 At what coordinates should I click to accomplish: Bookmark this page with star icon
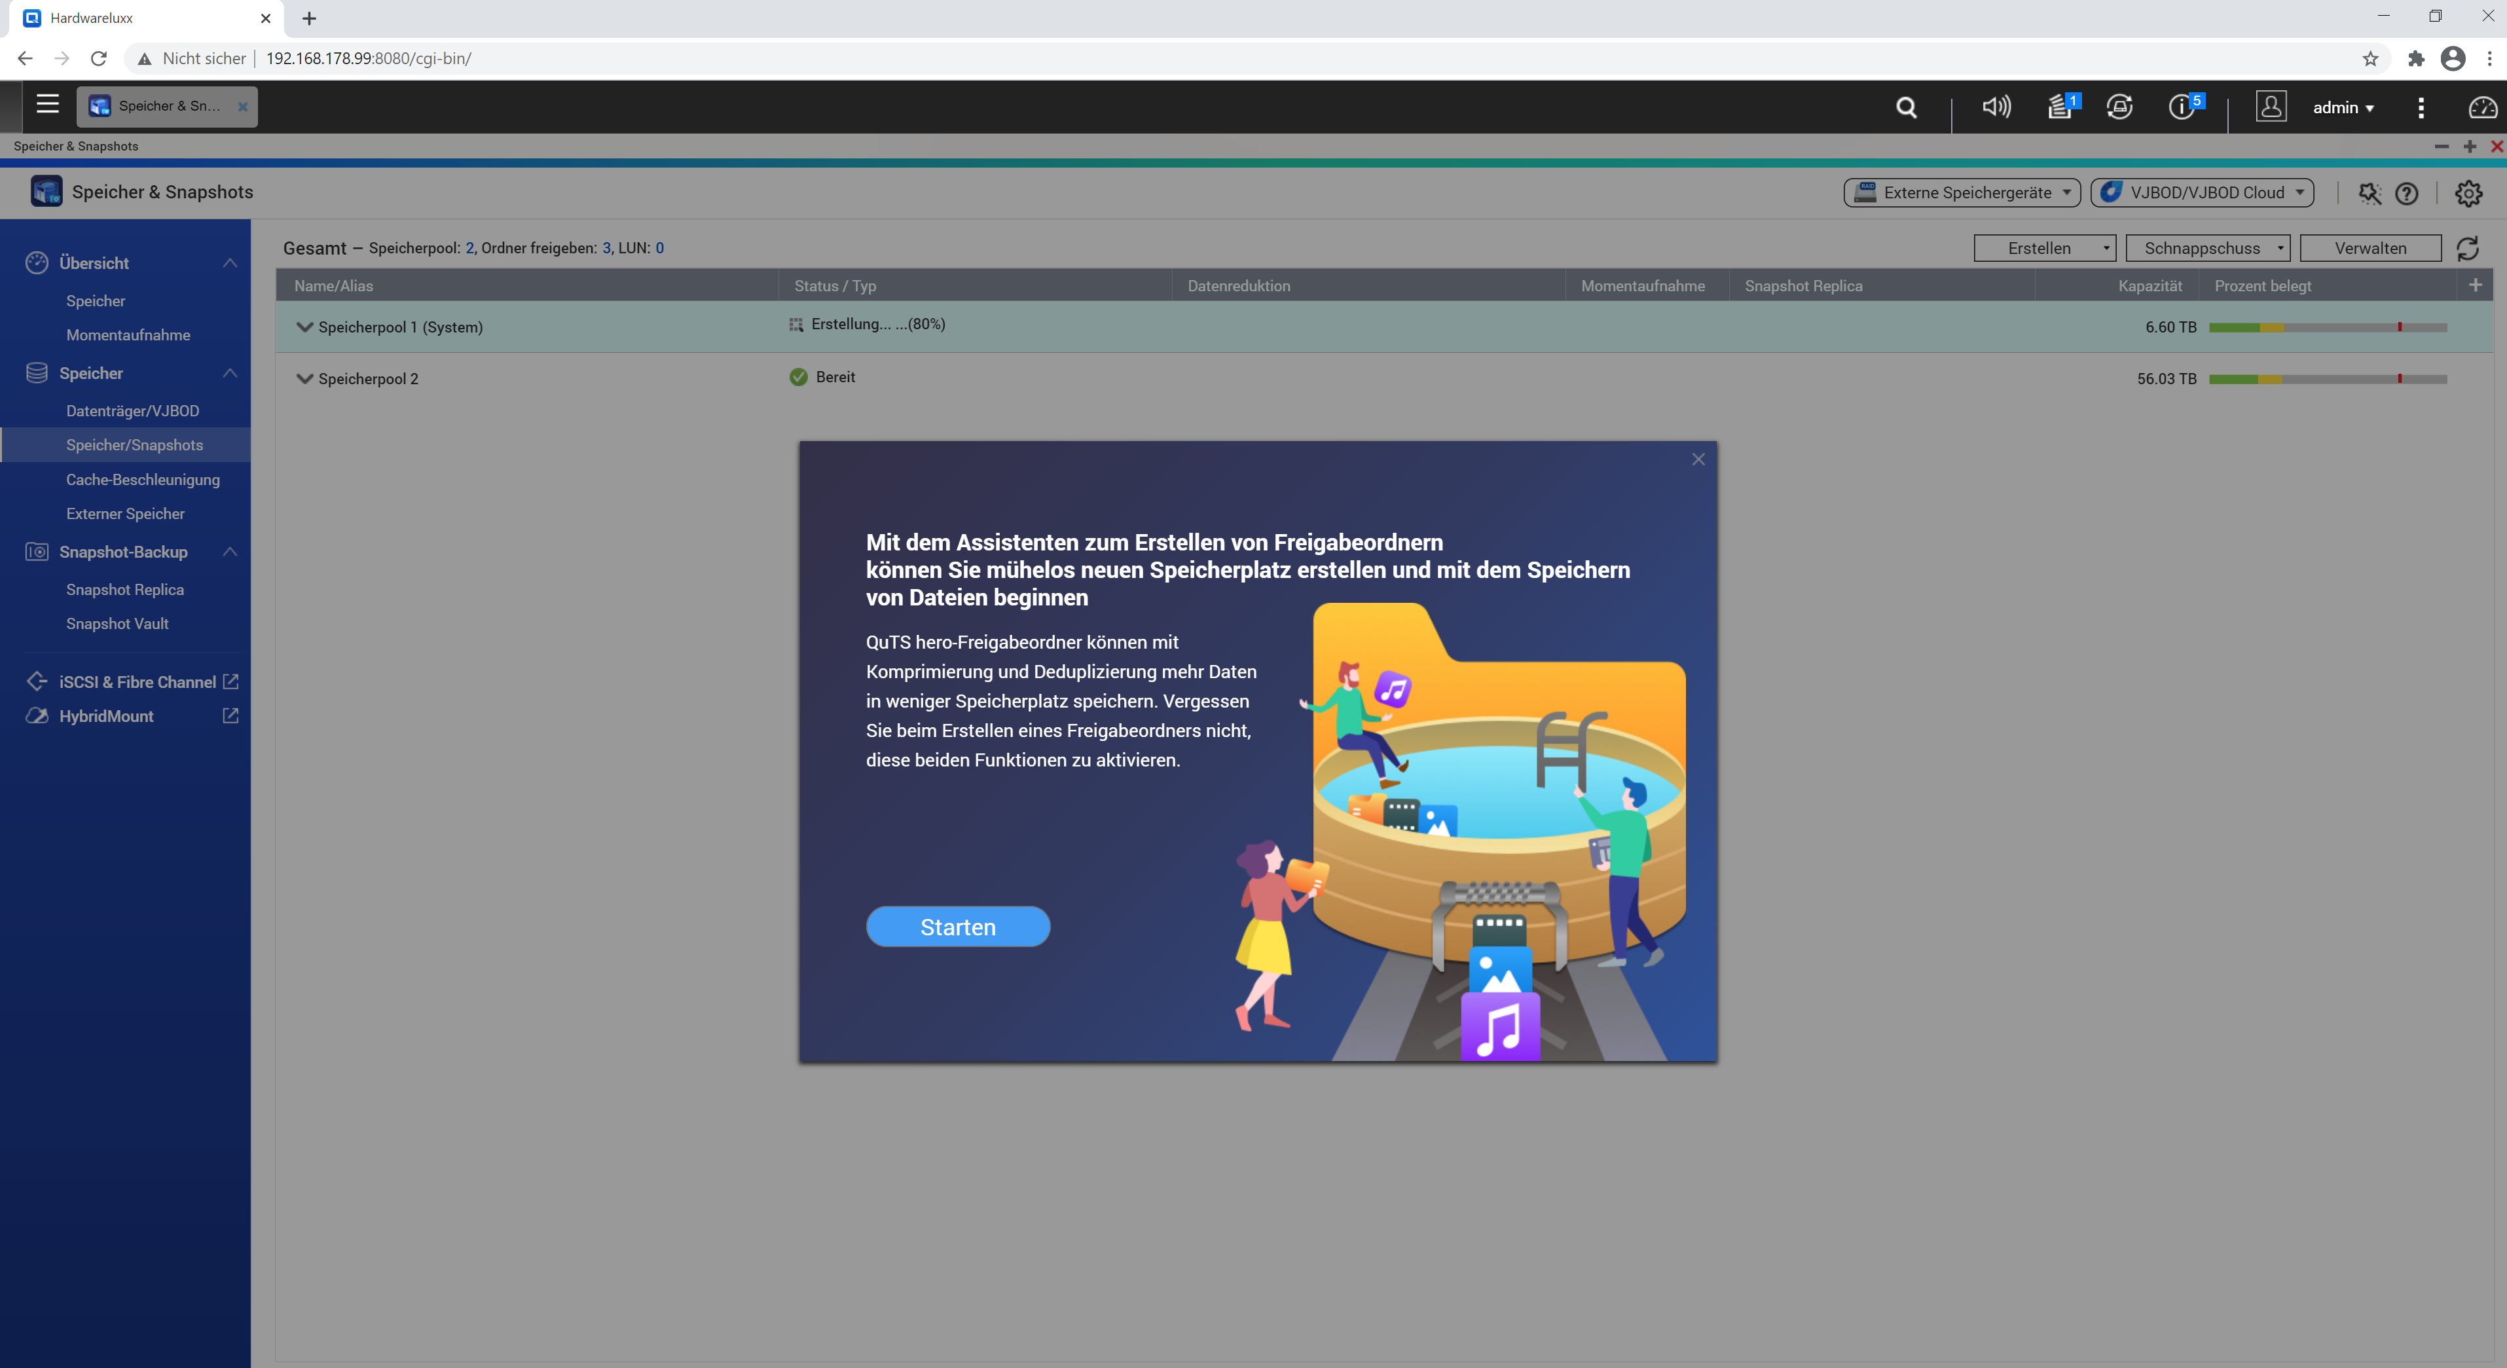[2370, 58]
